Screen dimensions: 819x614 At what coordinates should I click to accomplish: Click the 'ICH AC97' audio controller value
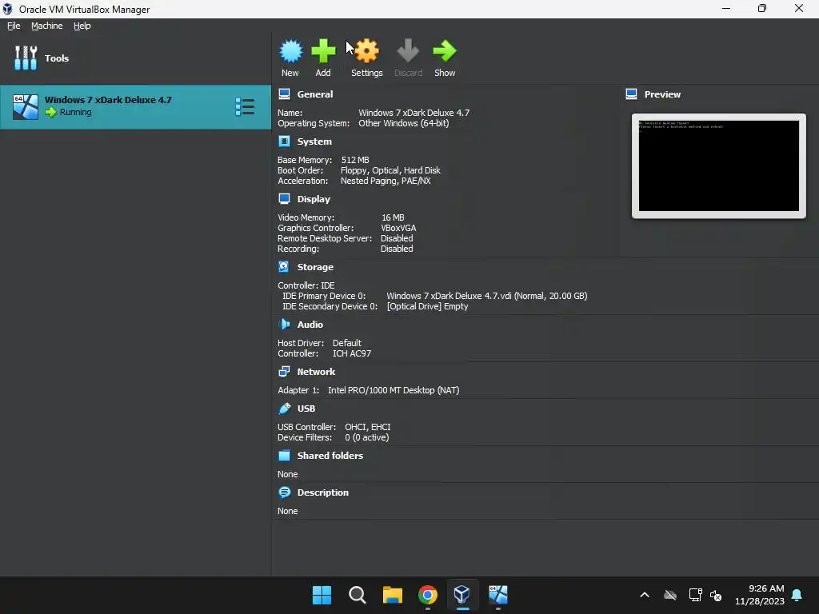352,353
